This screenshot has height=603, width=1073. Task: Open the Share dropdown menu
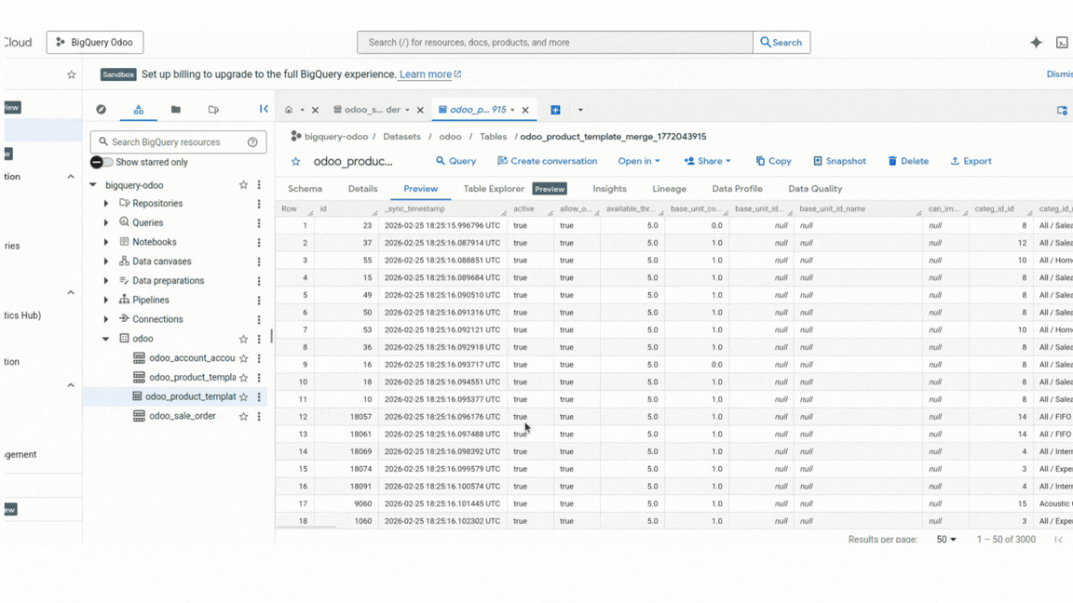pos(706,160)
